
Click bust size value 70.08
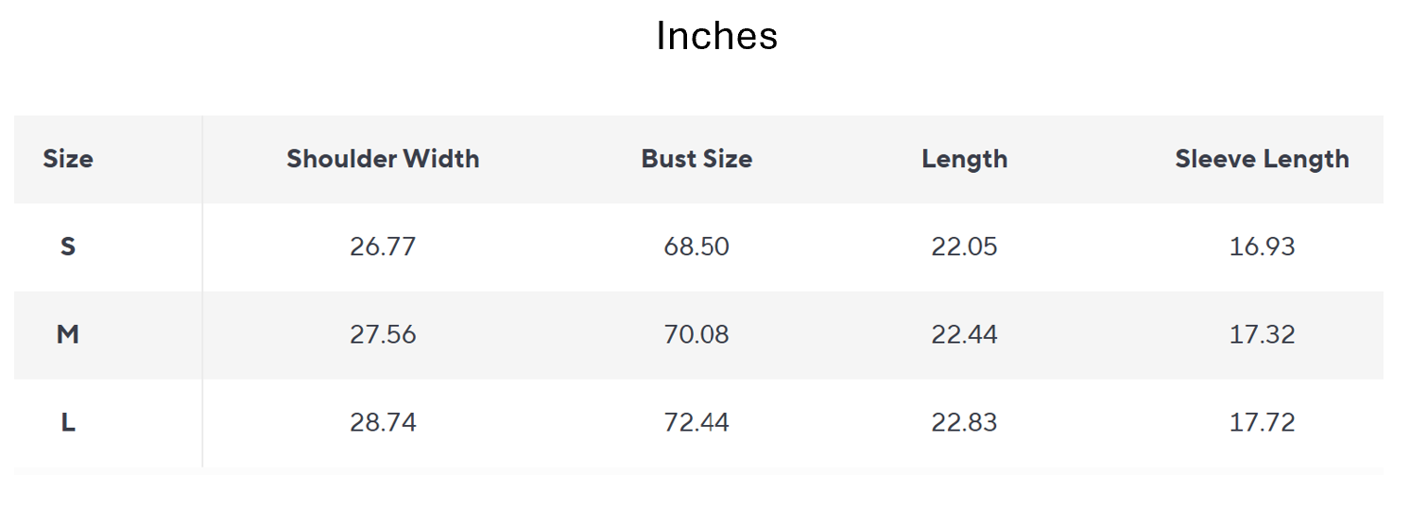coord(696,334)
